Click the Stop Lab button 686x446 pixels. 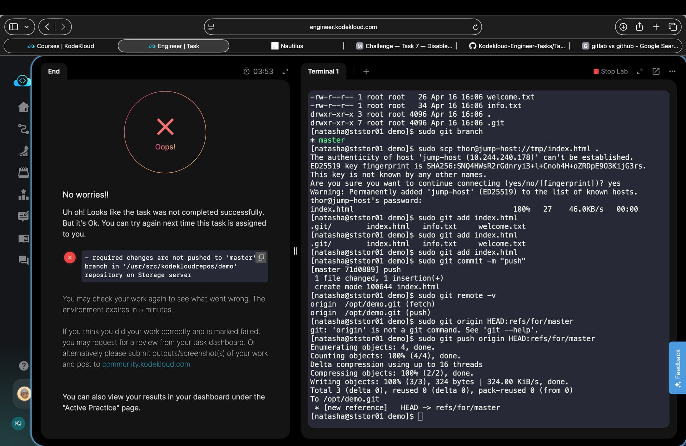coord(610,71)
